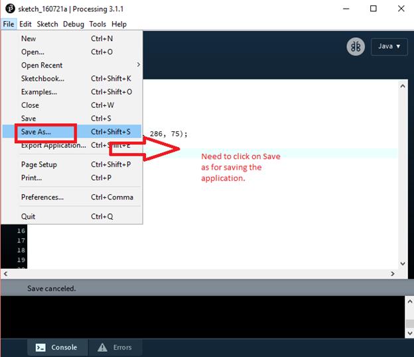Click Save in the File menu
This screenshot has height=357, width=414.
(x=72, y=119)
